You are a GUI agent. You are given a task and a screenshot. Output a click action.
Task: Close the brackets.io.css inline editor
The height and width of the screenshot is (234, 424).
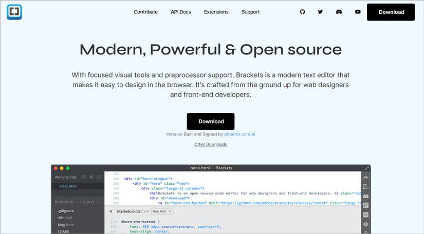(111, 211)
